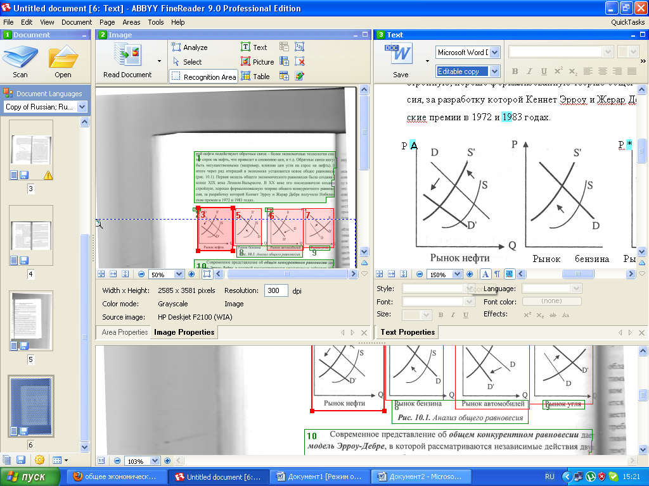Open the Page menu
Viewport: 649px width, 486px height.
pyautogui.click(x=106, y=22)
